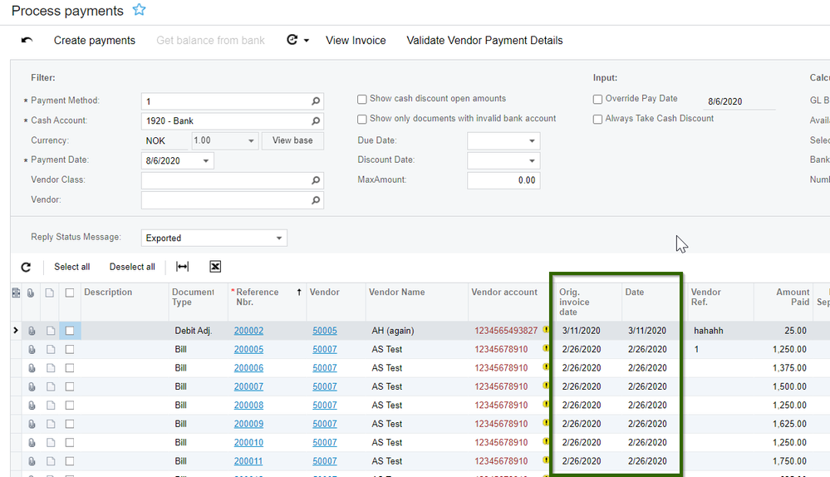Open vendor 50005 link
The height and width of the screenshot is (477, 830).
point(325,331)
